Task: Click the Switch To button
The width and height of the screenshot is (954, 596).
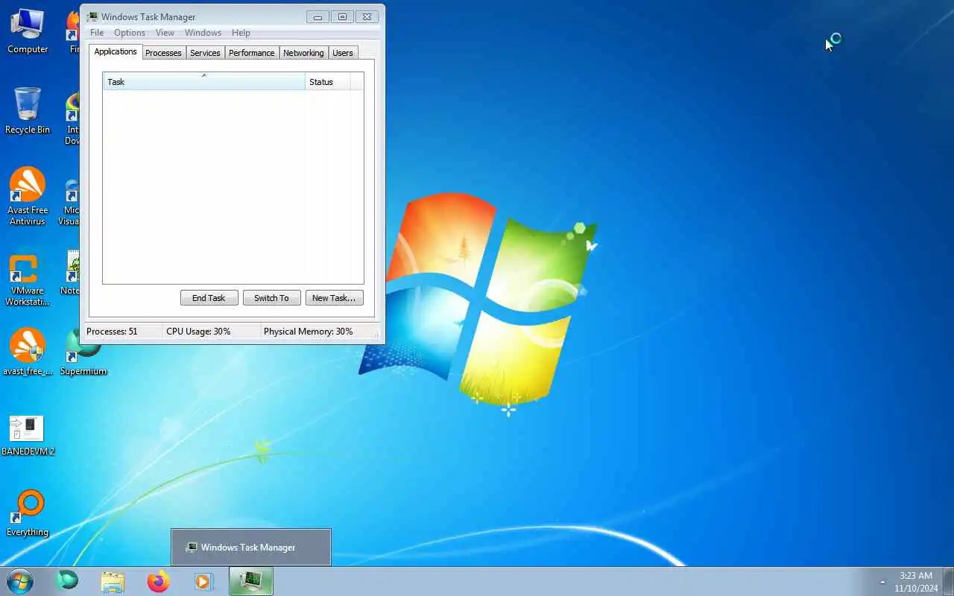Action: point(271,298)
